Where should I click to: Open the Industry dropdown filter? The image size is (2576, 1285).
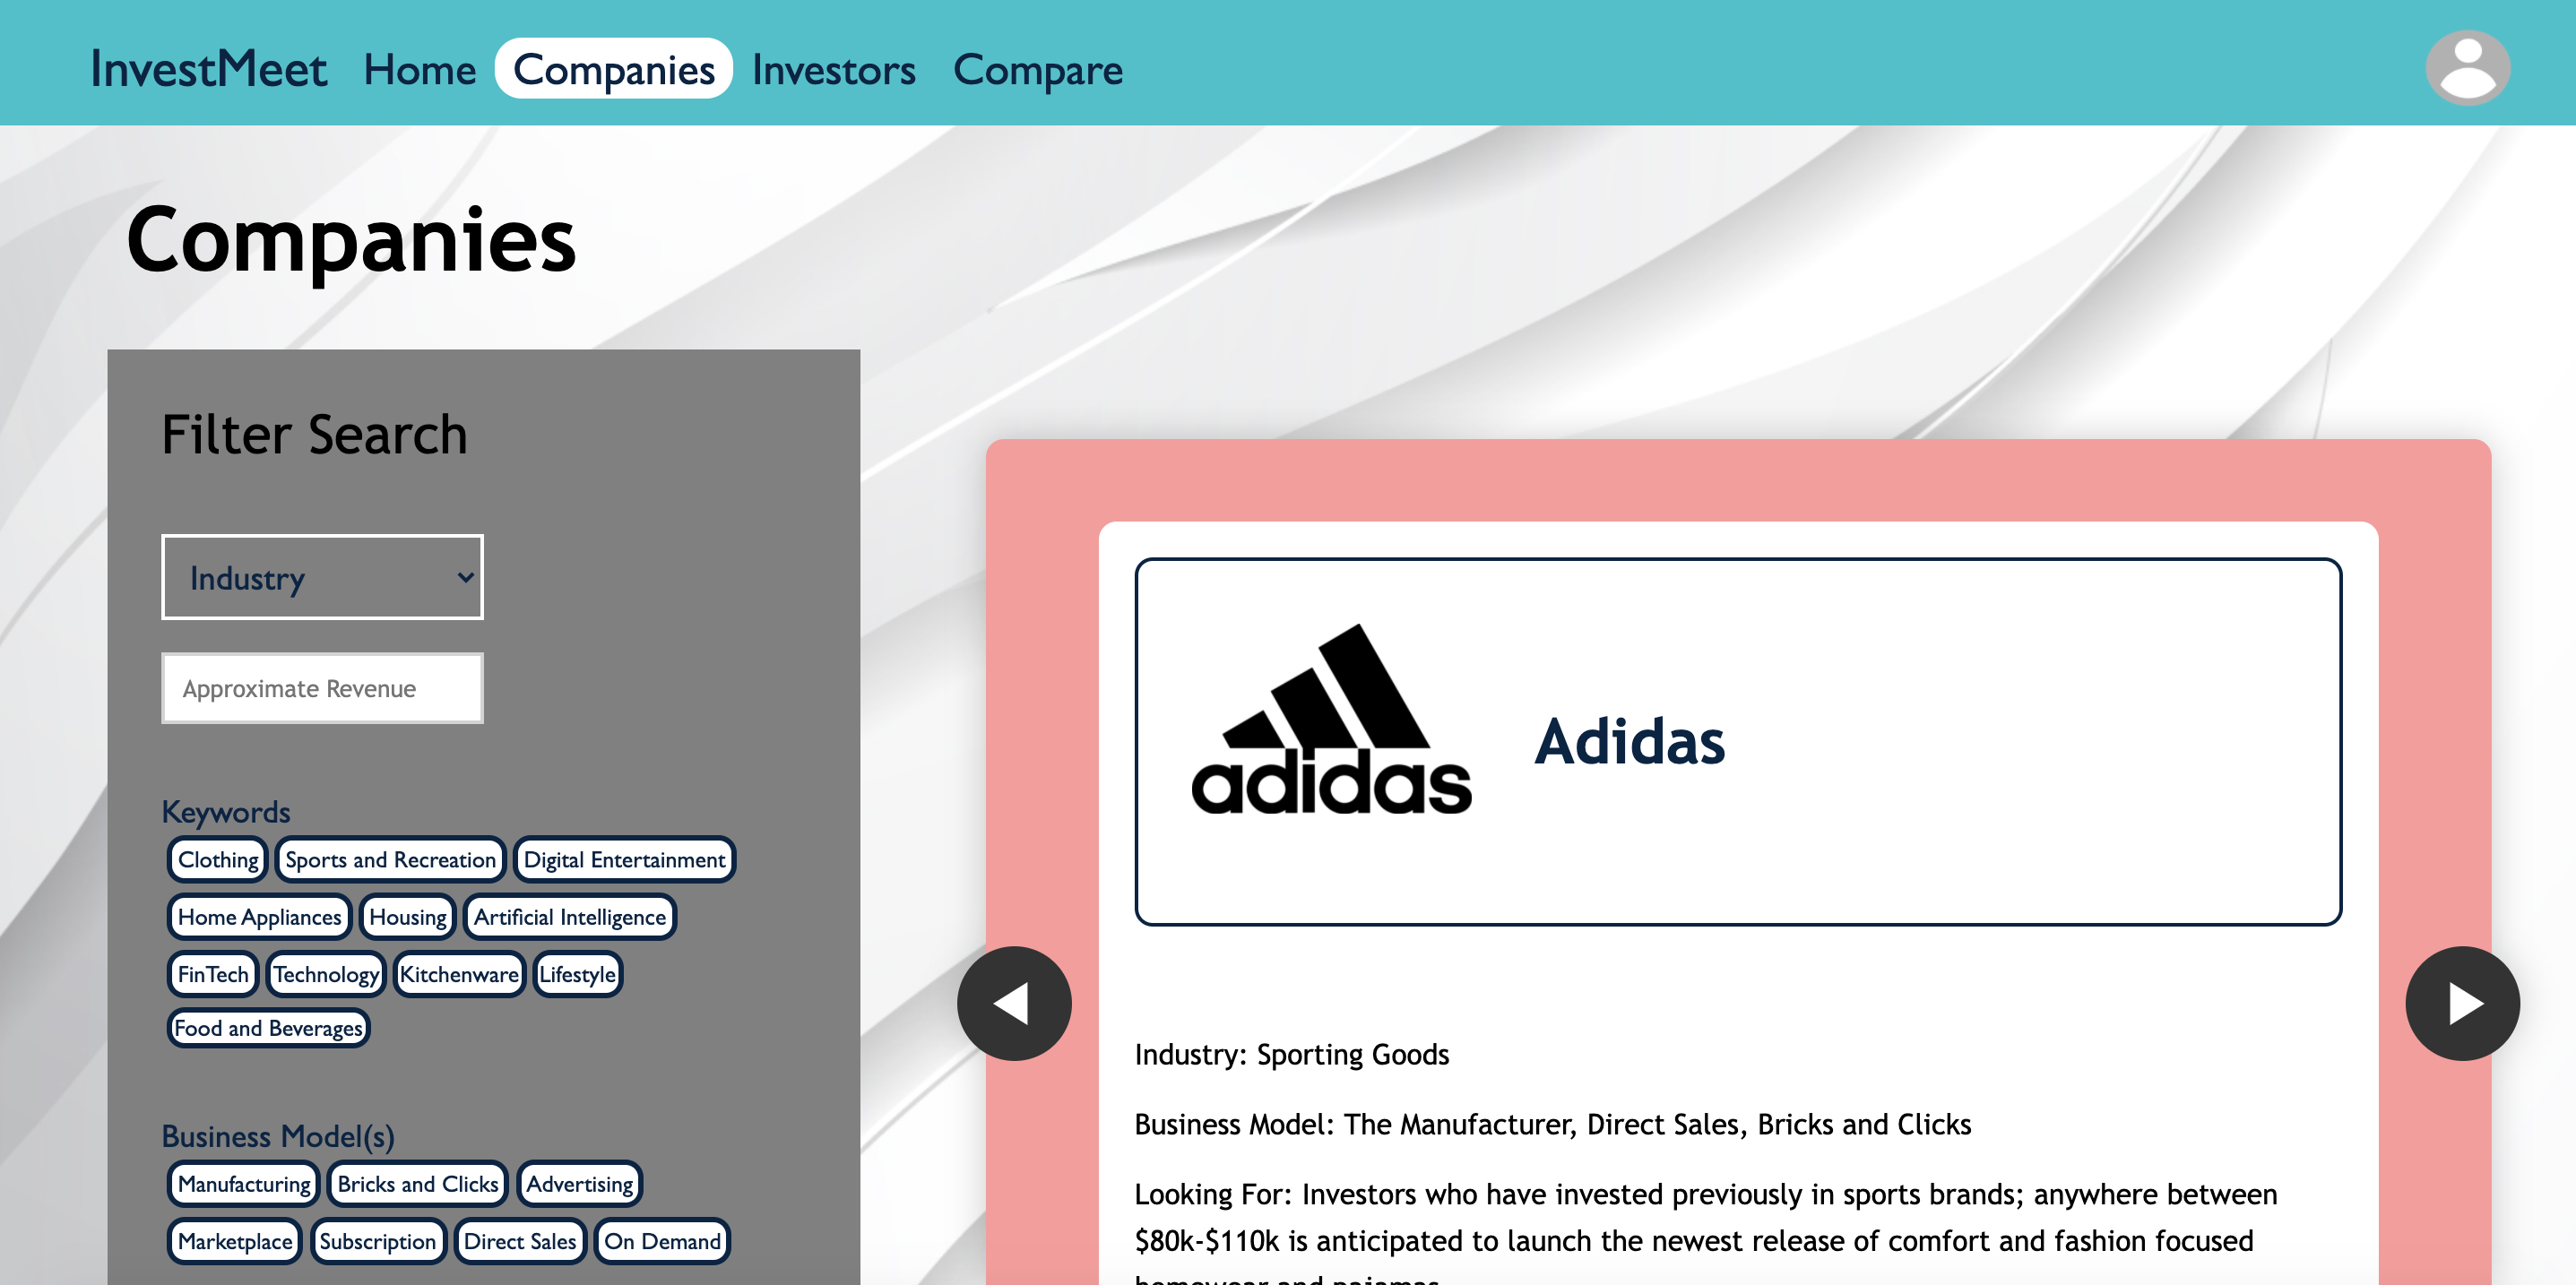coord(322,577)
